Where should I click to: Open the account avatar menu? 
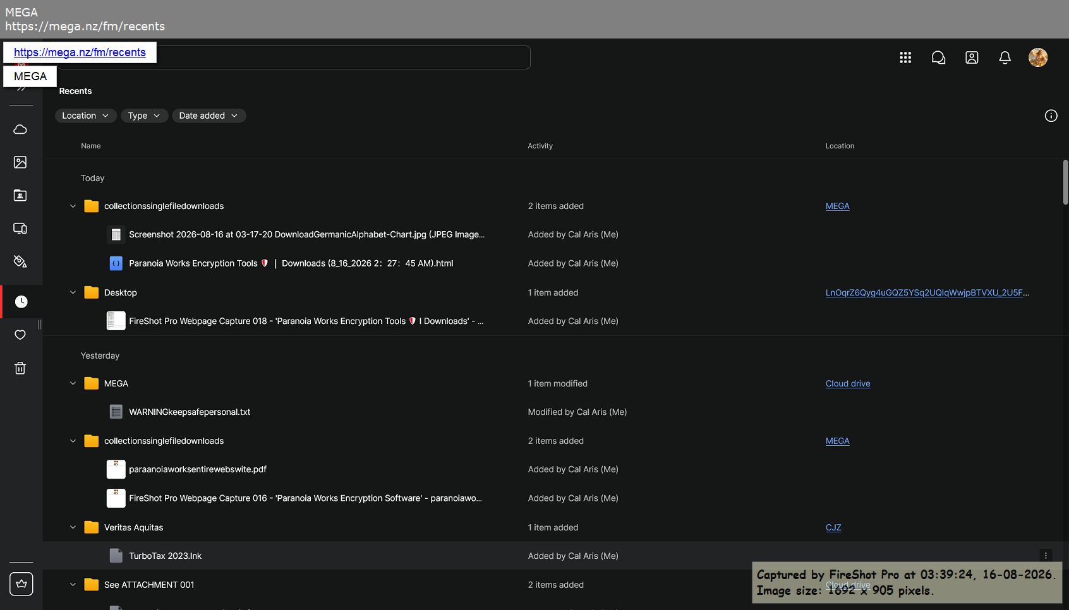[1038, 57]
